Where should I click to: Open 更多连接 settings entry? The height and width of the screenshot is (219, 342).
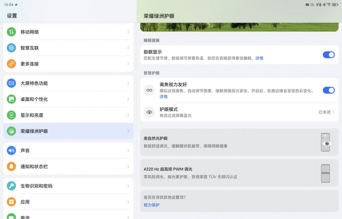68,64
